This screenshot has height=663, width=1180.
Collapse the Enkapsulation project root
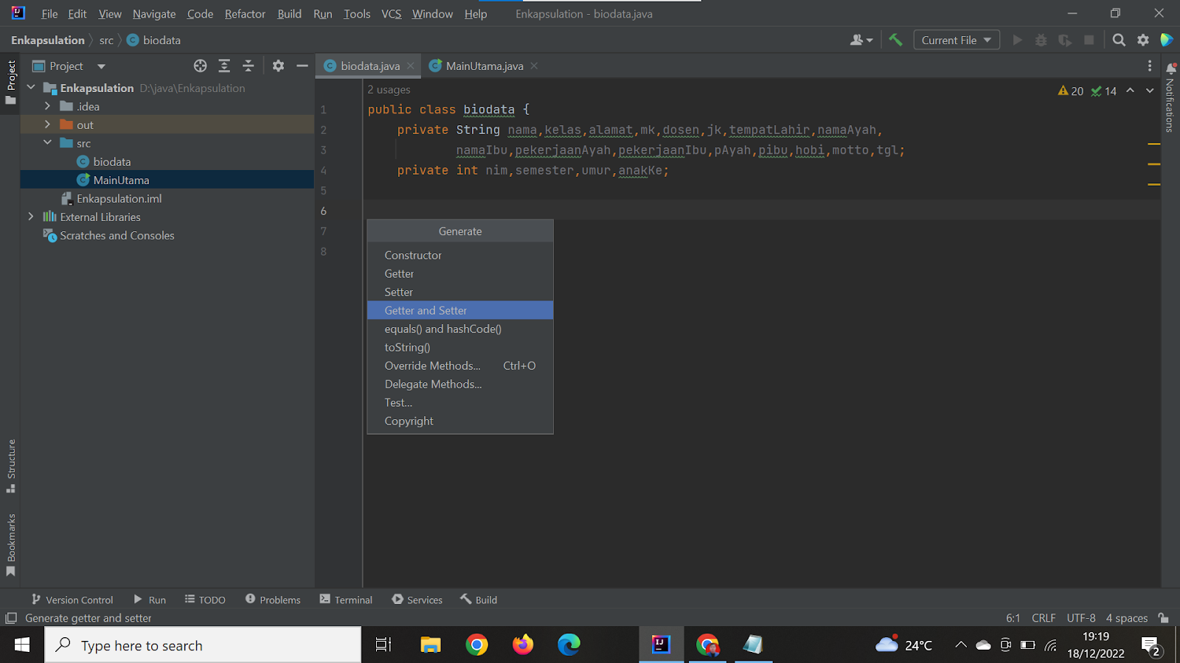[31, 88]
